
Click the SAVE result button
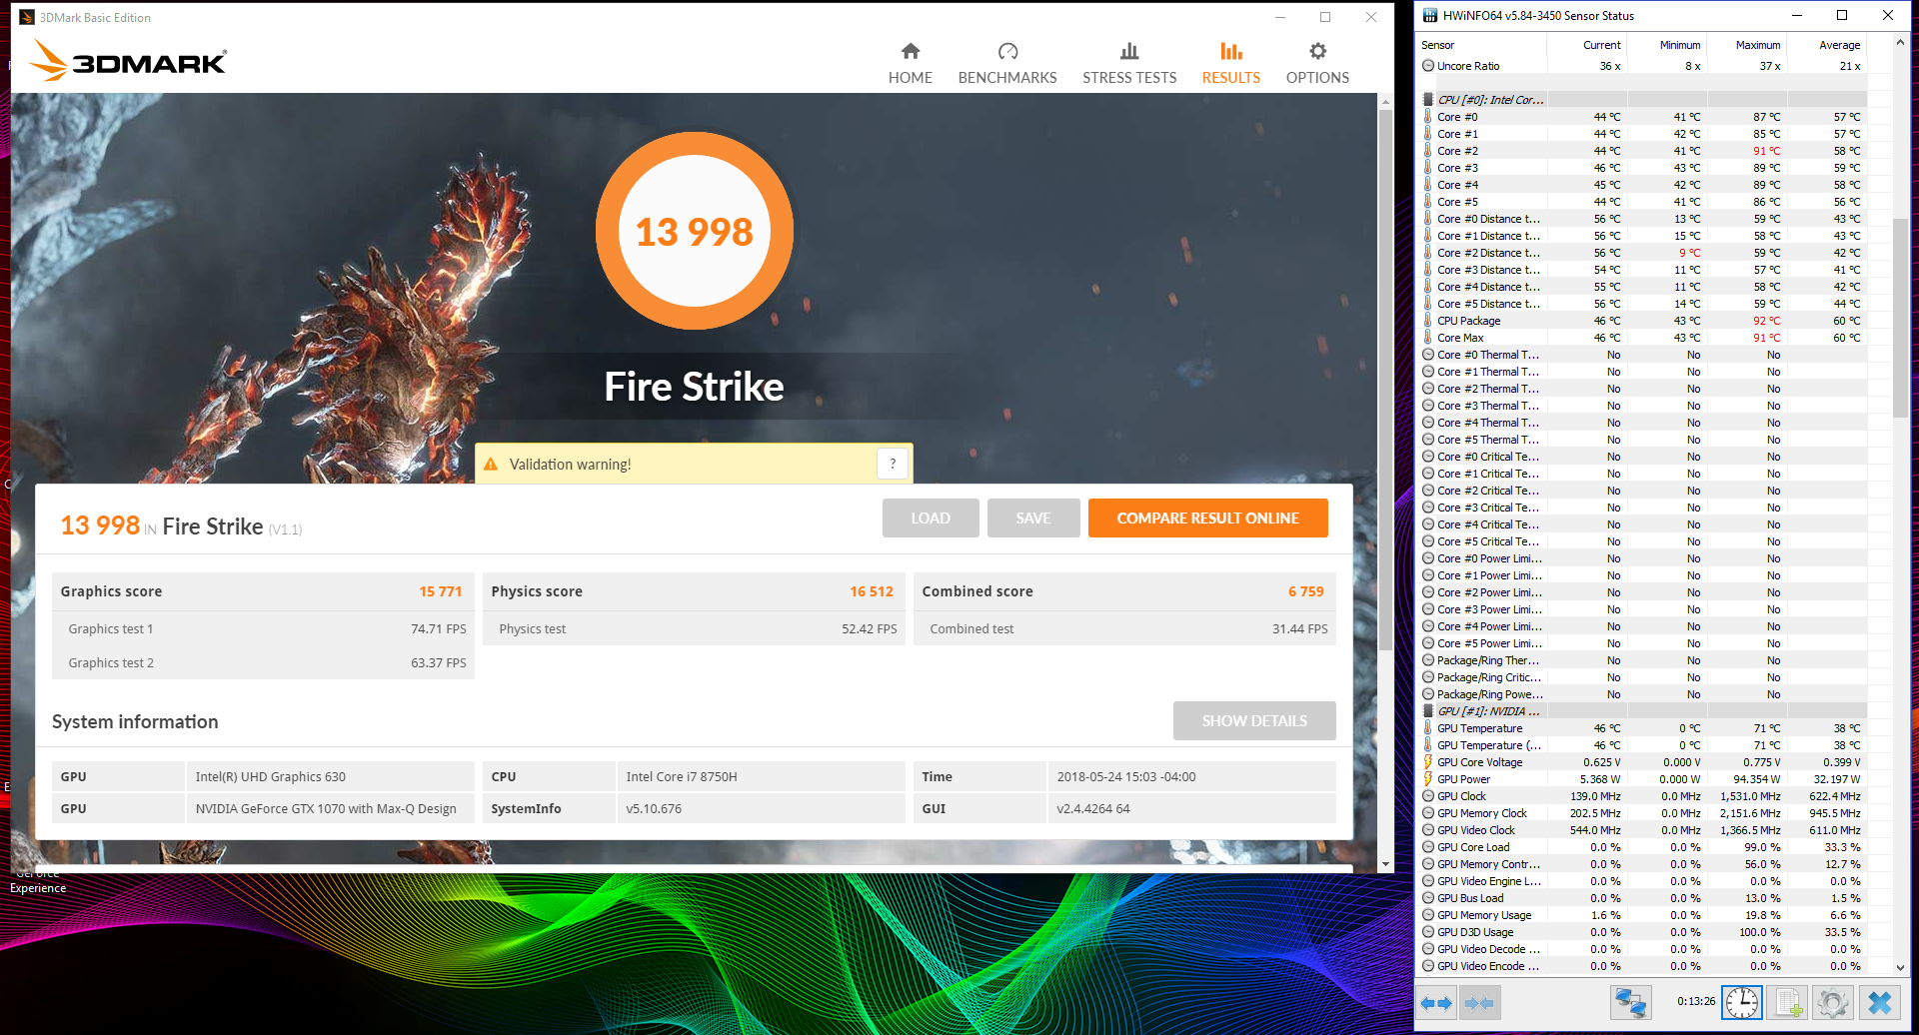[1033, 517]
